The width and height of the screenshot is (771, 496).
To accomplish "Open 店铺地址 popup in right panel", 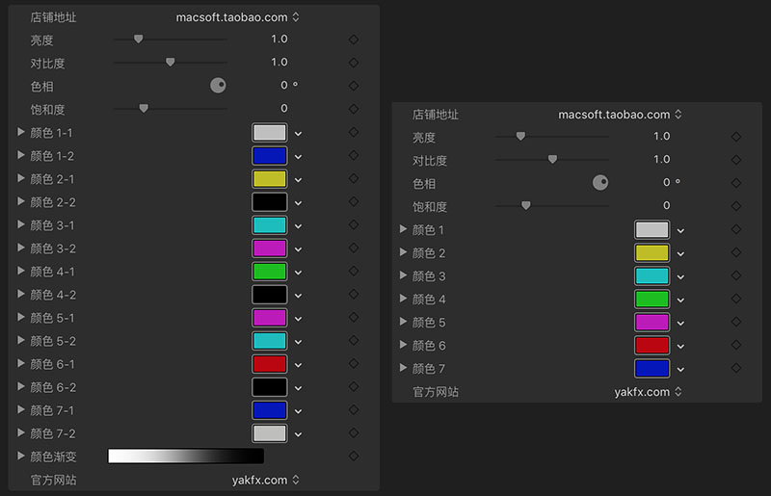I will (x=620, y=115).
